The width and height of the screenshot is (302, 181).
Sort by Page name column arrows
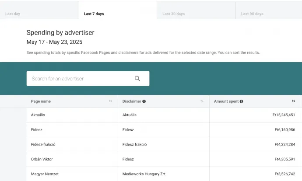coord(110,101)
